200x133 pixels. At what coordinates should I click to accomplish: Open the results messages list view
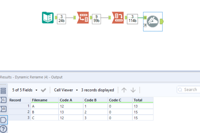pos(3,91)
